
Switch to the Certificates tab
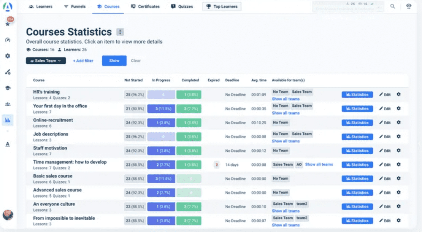(x=145, y=7)
